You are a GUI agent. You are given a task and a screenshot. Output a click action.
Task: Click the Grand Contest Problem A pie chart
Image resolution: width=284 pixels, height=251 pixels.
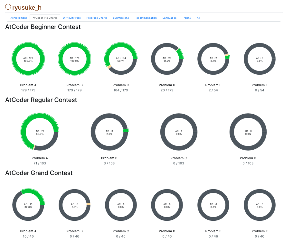pos(28,205)
